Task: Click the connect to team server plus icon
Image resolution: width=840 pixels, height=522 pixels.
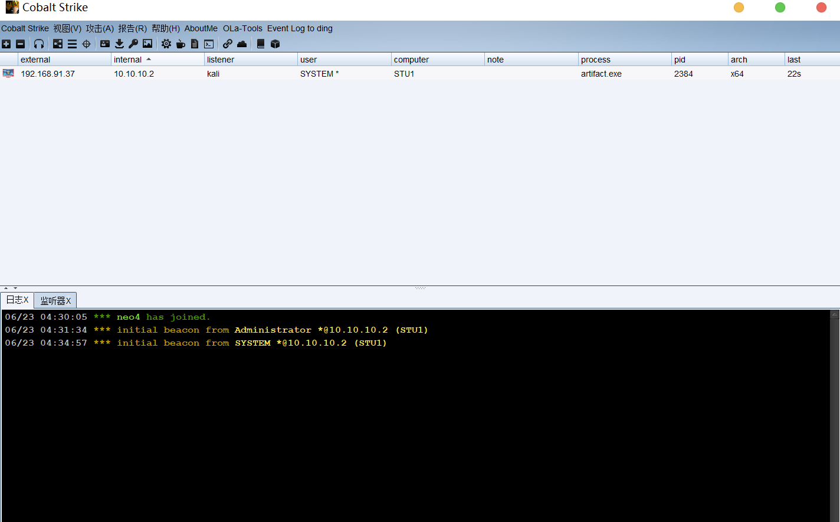Action: [6, 44]
